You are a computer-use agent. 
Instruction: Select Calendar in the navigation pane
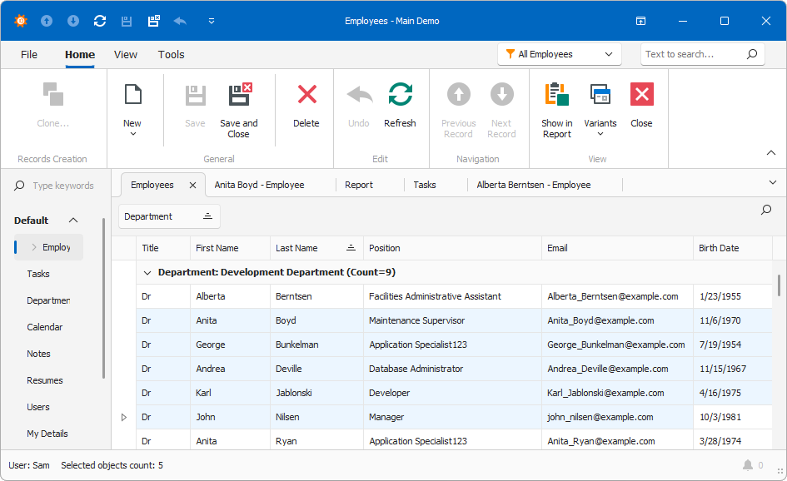[x=45, y=327]
